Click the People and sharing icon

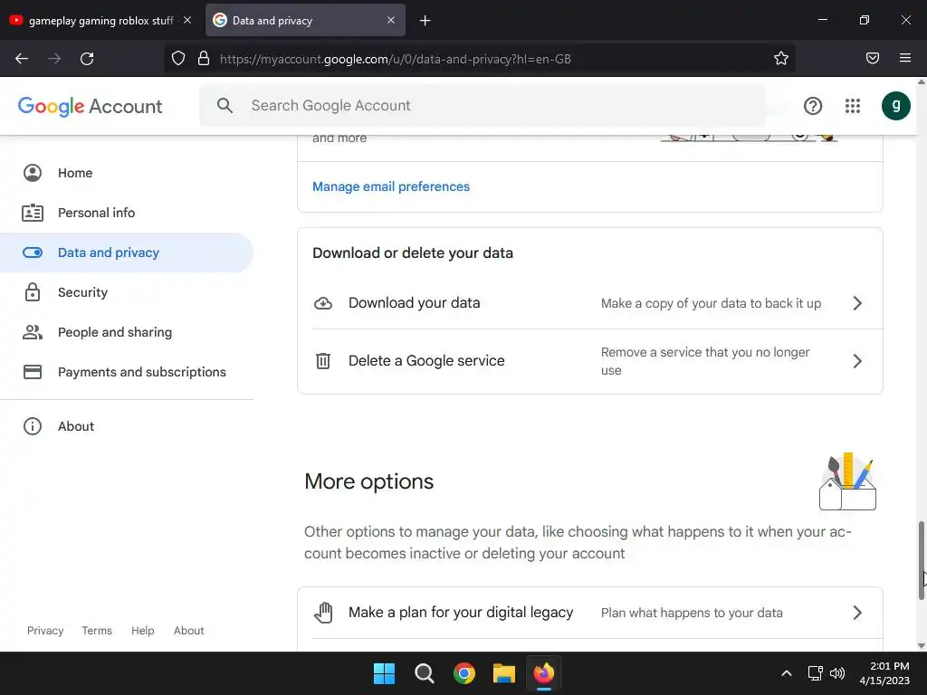tap(33, 332)
